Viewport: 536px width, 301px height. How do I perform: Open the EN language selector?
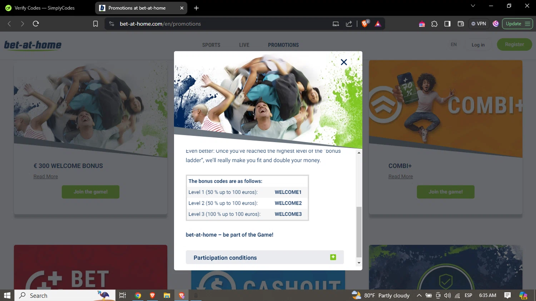coord(453,45)
